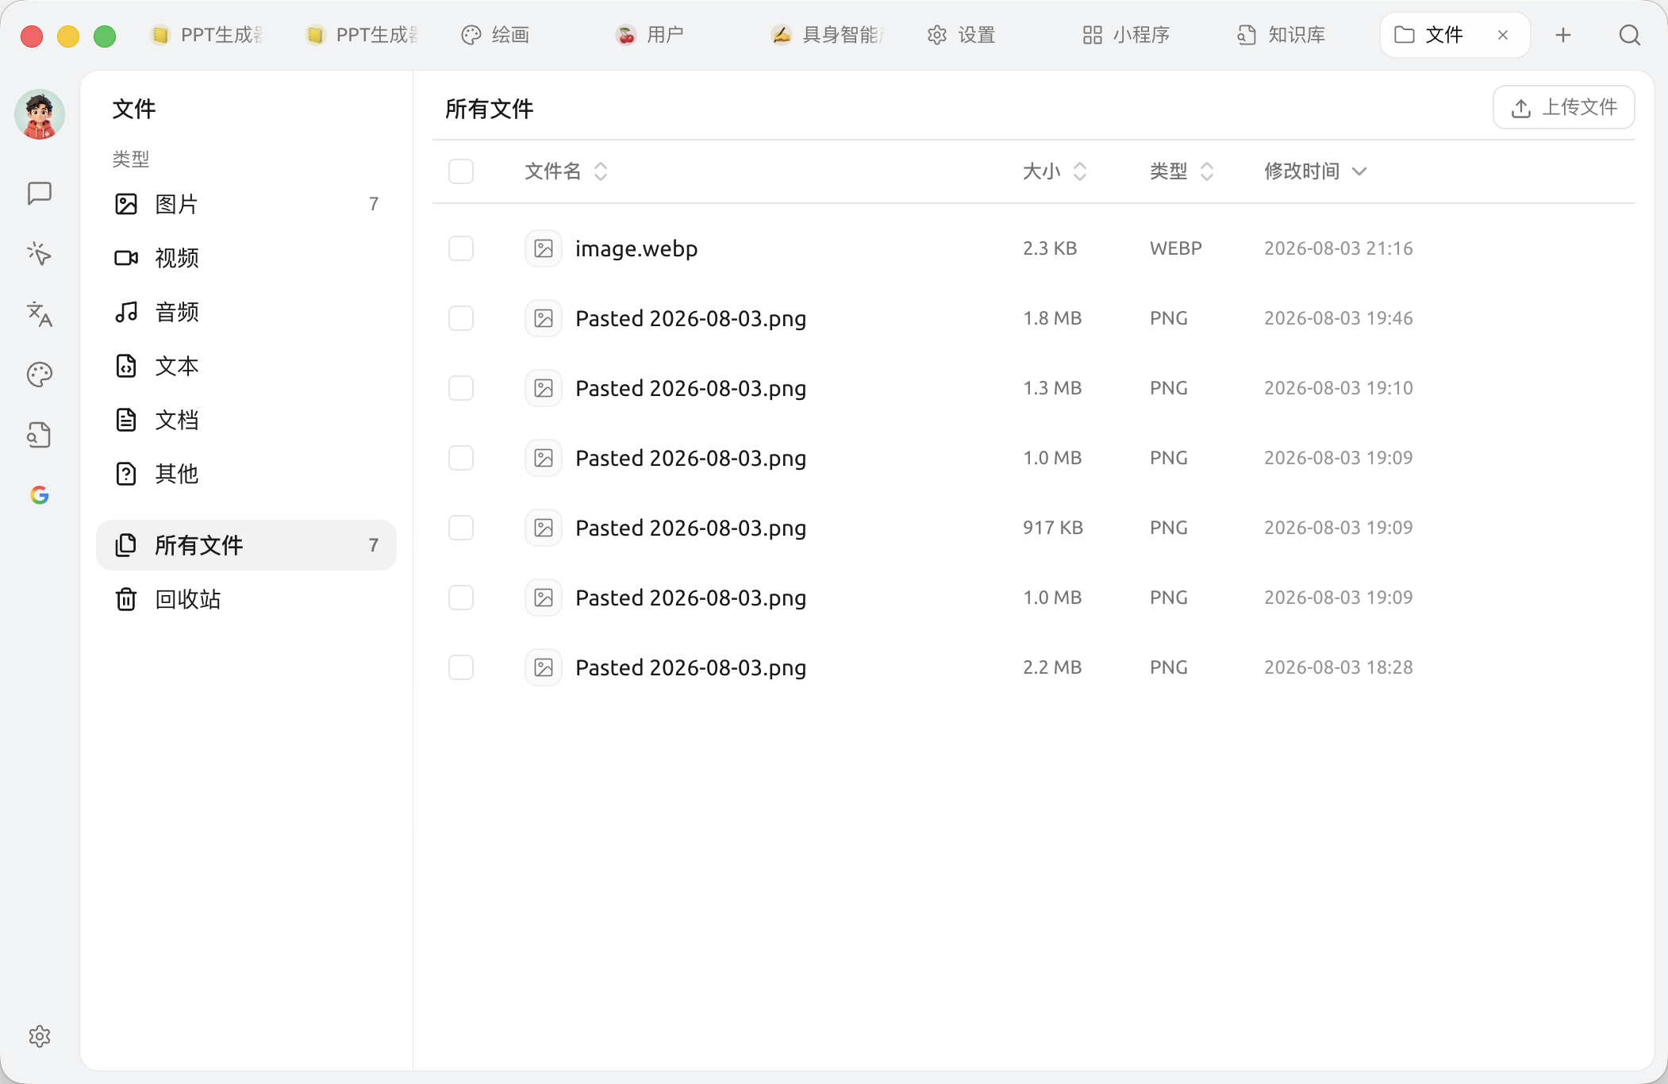Click the 上传文件 upload button
1668x1084 pixels.
click(x=1563, y=107)
